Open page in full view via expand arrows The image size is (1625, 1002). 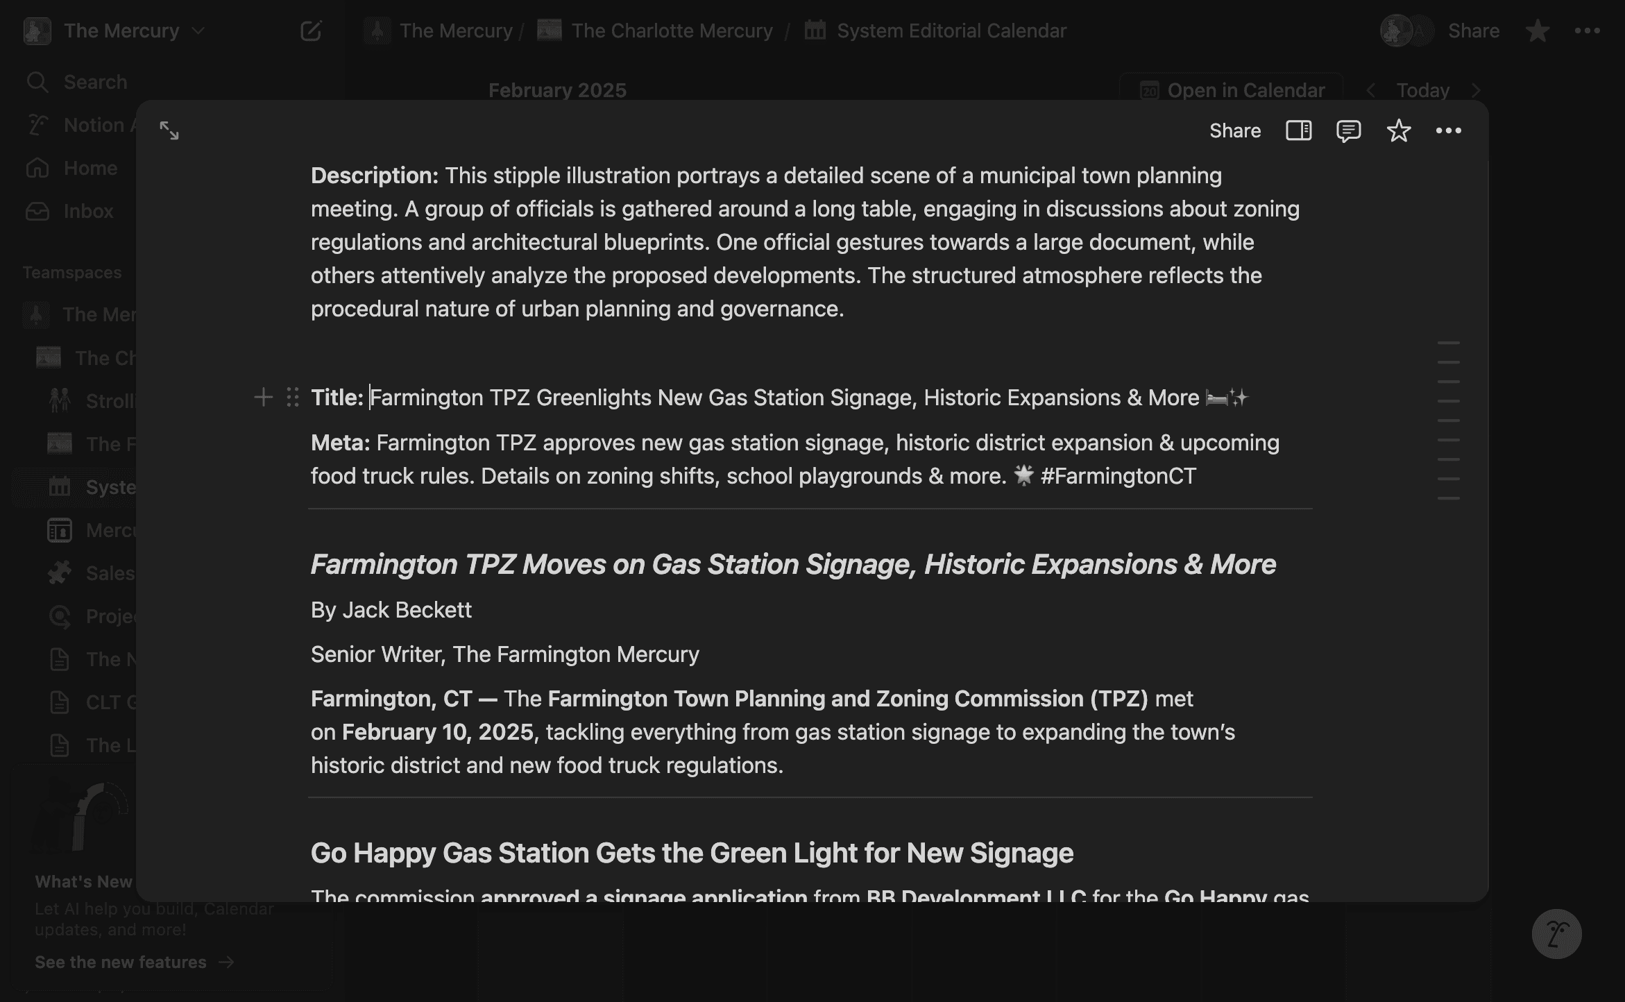coord(169,130)
